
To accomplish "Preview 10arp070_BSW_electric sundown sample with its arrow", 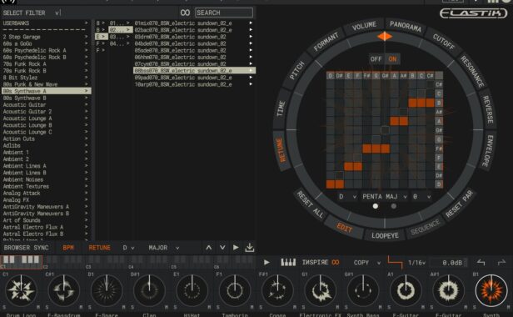I will pyautogui.click(x=251, y=84).
